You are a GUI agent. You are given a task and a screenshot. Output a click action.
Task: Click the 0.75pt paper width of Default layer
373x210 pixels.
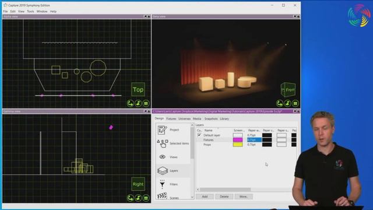pos(251,135)
